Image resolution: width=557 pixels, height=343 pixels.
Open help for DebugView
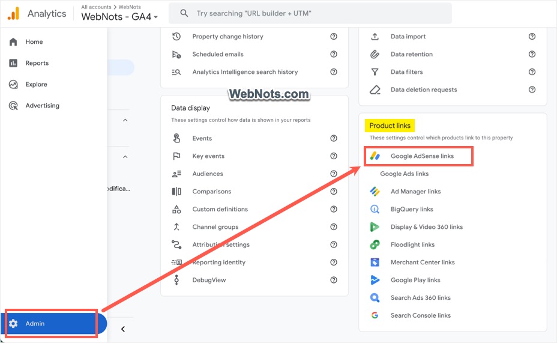click(334, 280)
